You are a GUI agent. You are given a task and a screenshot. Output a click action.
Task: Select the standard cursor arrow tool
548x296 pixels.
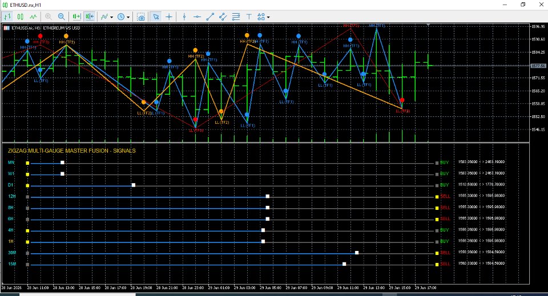tap(156, 17)
